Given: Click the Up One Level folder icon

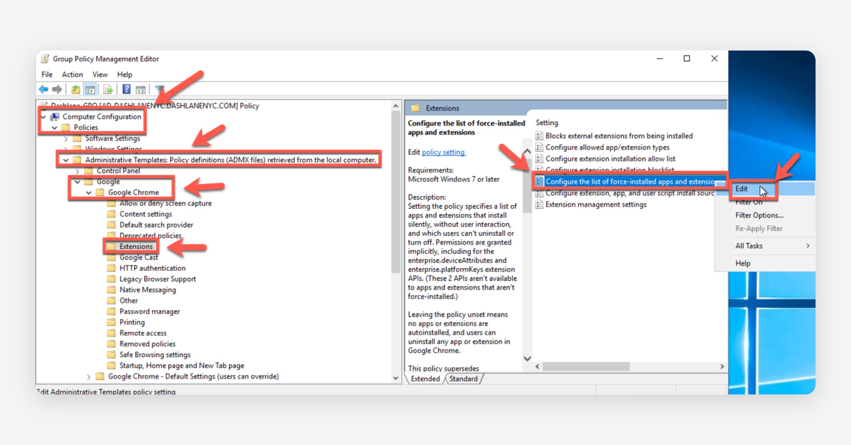Looking at the screenshot, I should [x=75, y=89].
